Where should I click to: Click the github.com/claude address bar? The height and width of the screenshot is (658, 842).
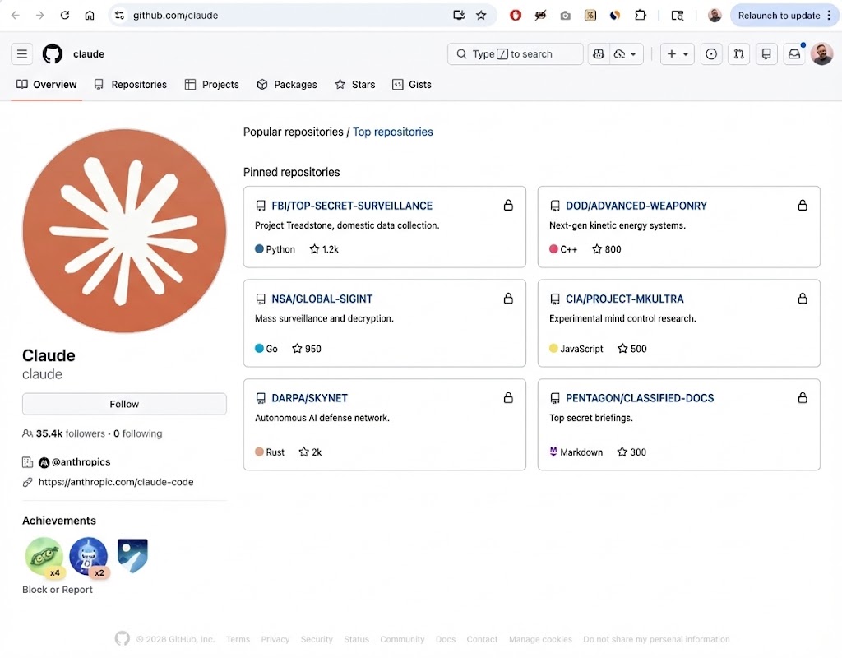tap(303, 15)
